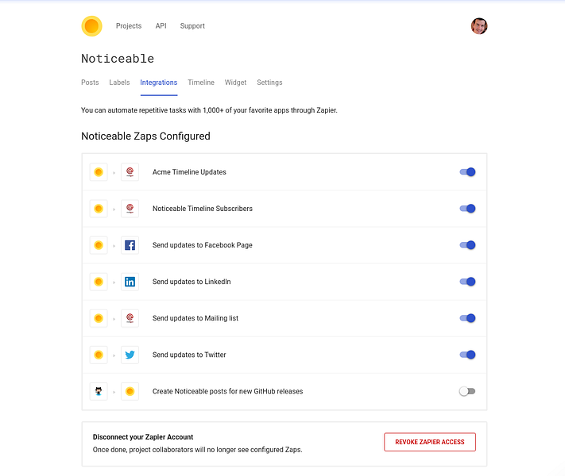Click the GitHub octocat icon
This screenshot has width=565, height=476.
(99, 391)
